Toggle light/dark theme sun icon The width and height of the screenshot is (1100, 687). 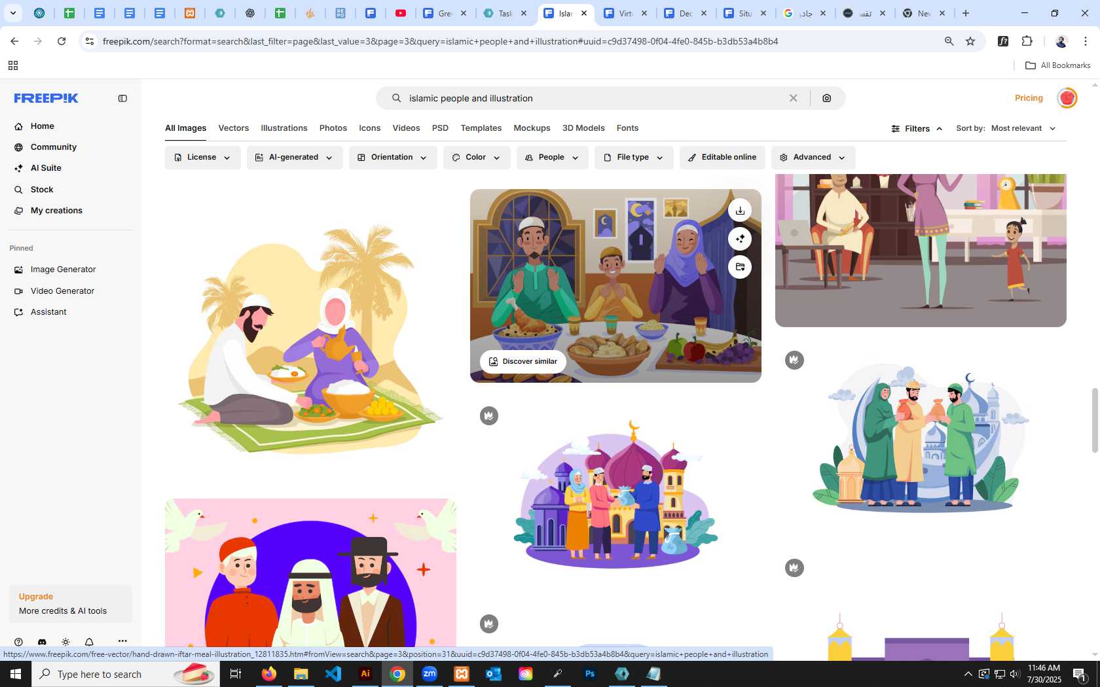[x=65, y=642]
